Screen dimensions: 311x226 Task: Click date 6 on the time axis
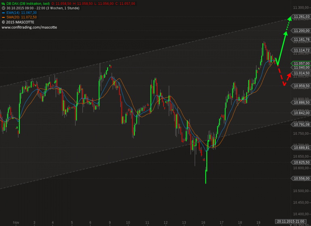90,222
